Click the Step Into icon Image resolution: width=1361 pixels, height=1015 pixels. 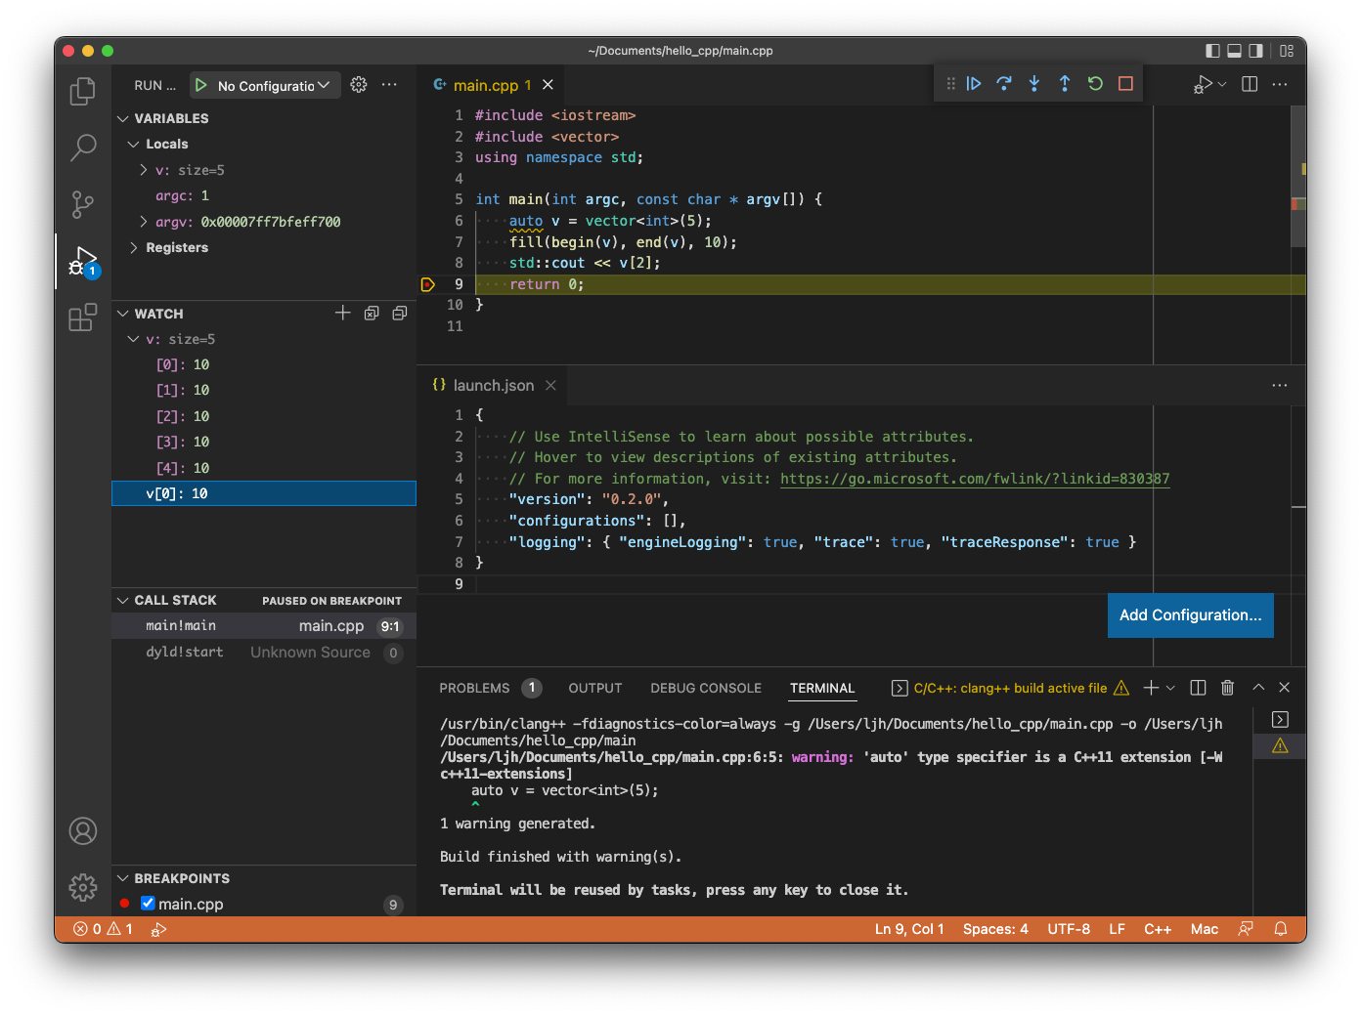[1033, 83]
